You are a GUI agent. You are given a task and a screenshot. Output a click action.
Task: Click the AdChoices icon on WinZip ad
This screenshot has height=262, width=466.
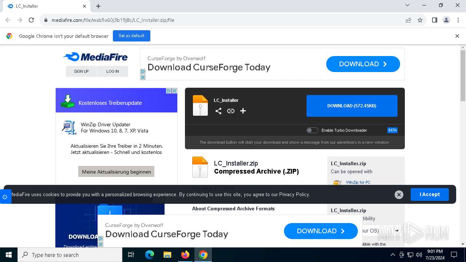[x=169, y=91]
